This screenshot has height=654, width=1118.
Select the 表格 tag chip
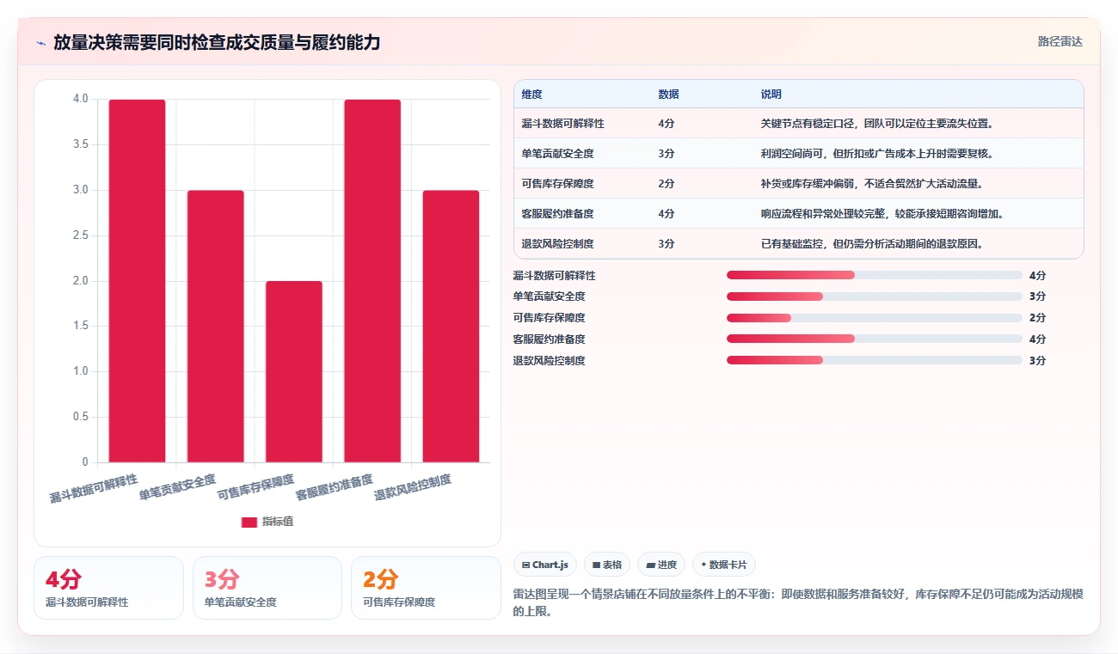607,565
